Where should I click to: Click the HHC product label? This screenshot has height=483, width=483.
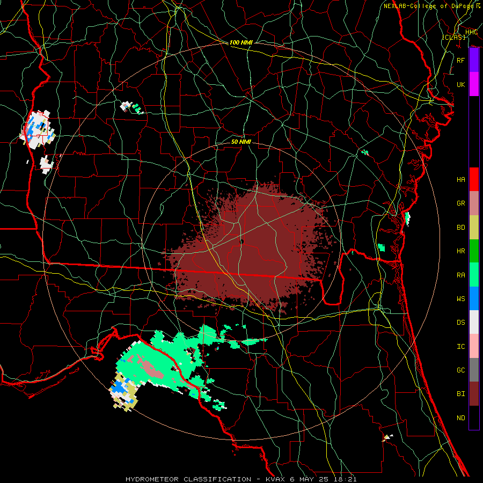pyautogui.click(x=471, y=32)
